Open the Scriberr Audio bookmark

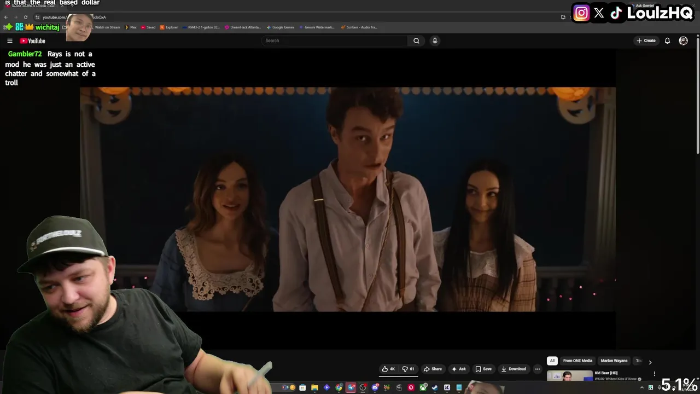(x=359, y=27)
